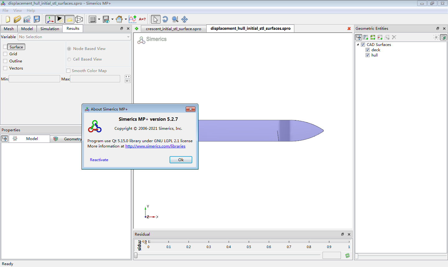This screenshot has width=448, height=267.
Task: Click the Save floppy disk icon
Action: click(x=37, y=19)
